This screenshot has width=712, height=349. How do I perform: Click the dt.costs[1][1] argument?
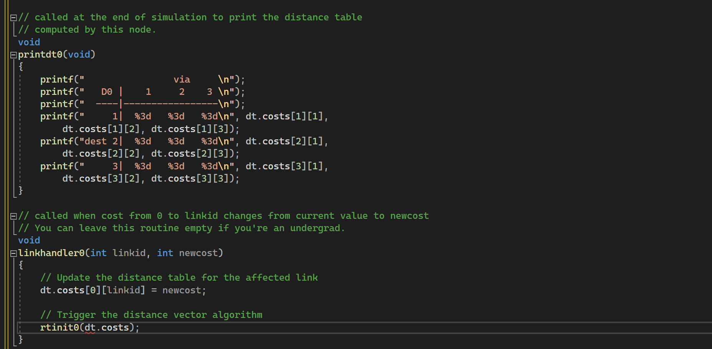(x=284, y=116)
